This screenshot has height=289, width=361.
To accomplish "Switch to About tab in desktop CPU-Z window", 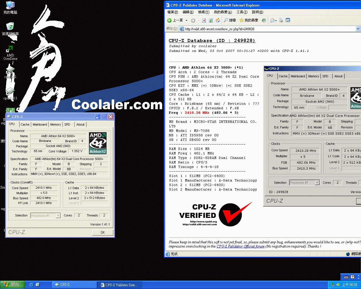I will [x=80, y=124].
